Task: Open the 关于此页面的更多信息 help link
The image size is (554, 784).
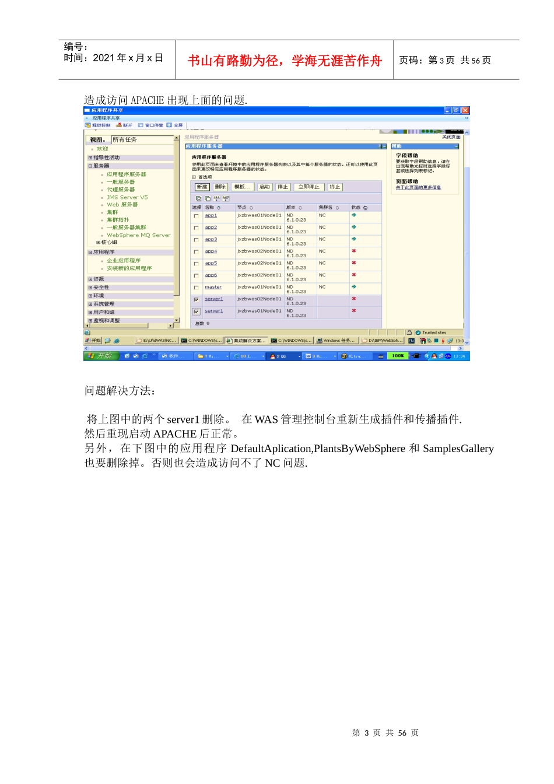Action: (418, 187)
